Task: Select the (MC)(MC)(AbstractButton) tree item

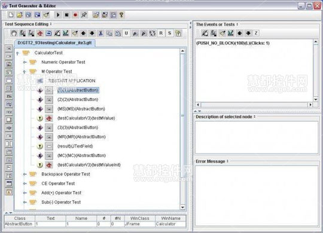Action: coord(81,155)
